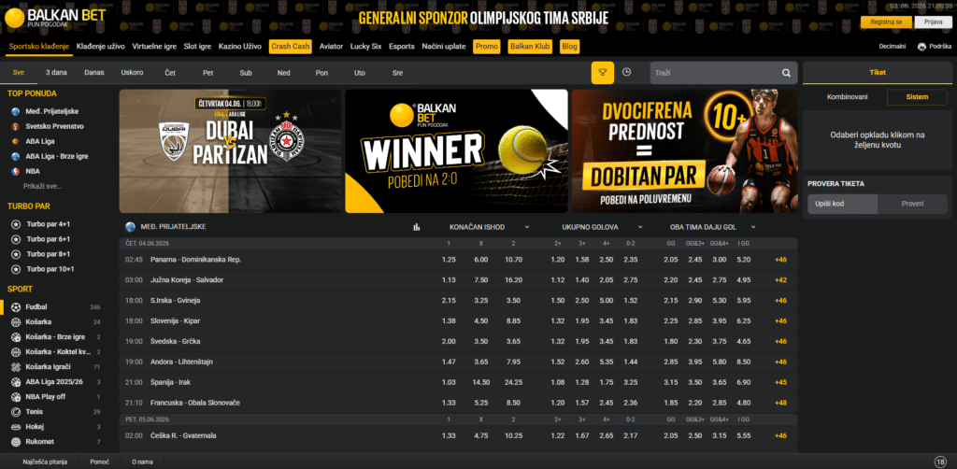Viewport: 957px width, 469px height.
Task: Click the Košarka Igrači icon
Action: 16,367
